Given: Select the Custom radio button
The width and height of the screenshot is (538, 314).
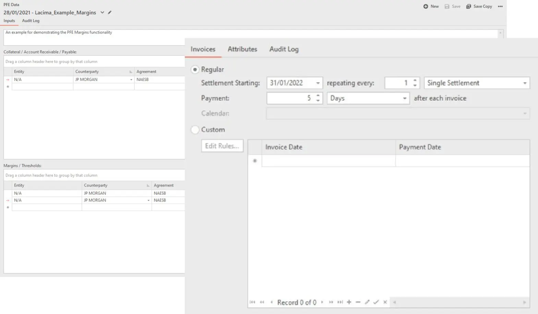Looking at the screenshot, I should pyautogui.click(x=195, y=130).
